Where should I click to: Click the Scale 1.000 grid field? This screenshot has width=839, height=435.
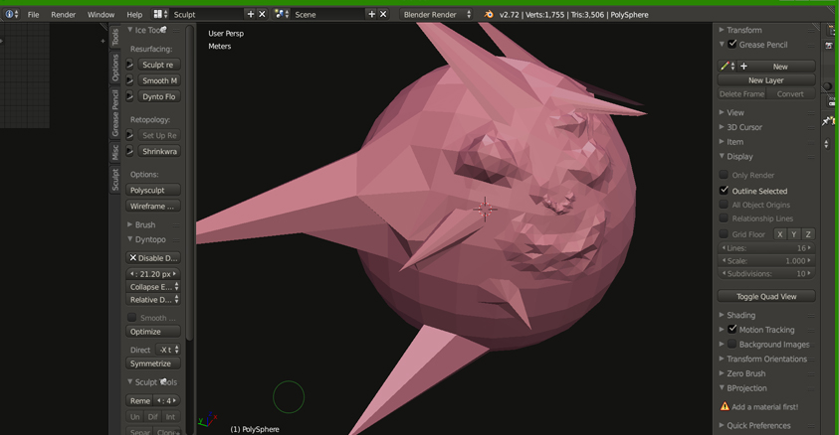766,261
